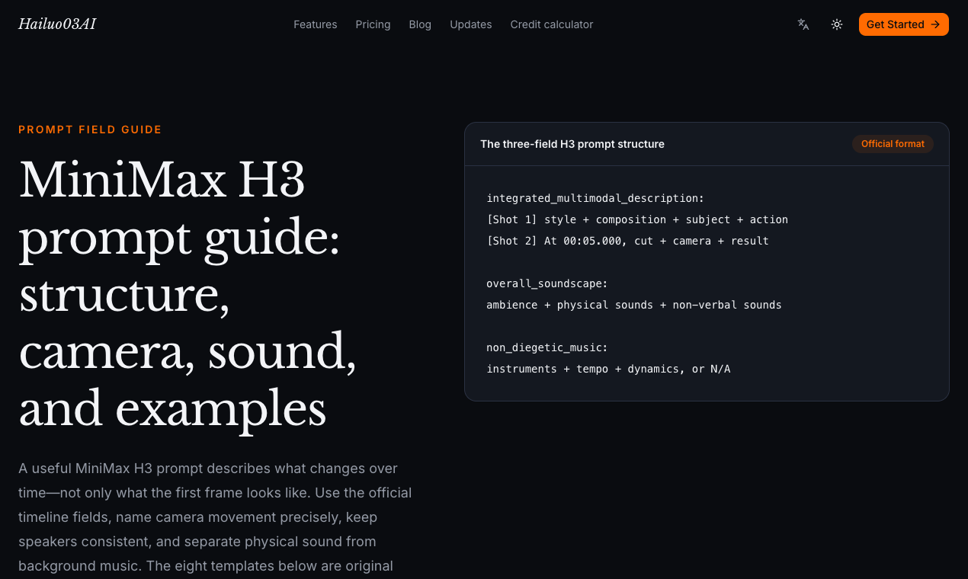This screenshot has height=579, width=968.
Task: Open the language translation icon
Action: 803,24
